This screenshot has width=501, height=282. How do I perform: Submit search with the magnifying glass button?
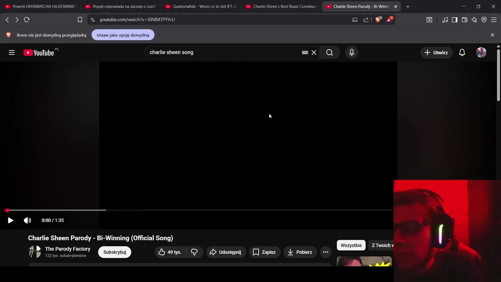point(330,52)
